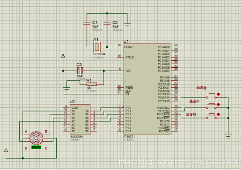Click the stepper motor component
Screen dimensions: 242x170
coord(36,138)
